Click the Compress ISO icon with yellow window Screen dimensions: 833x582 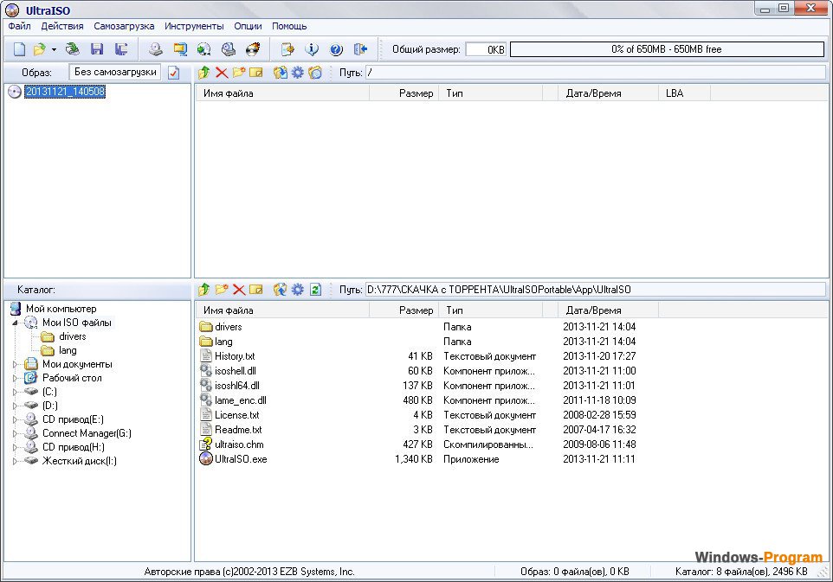pyautogui.click(x=180, y=49)
